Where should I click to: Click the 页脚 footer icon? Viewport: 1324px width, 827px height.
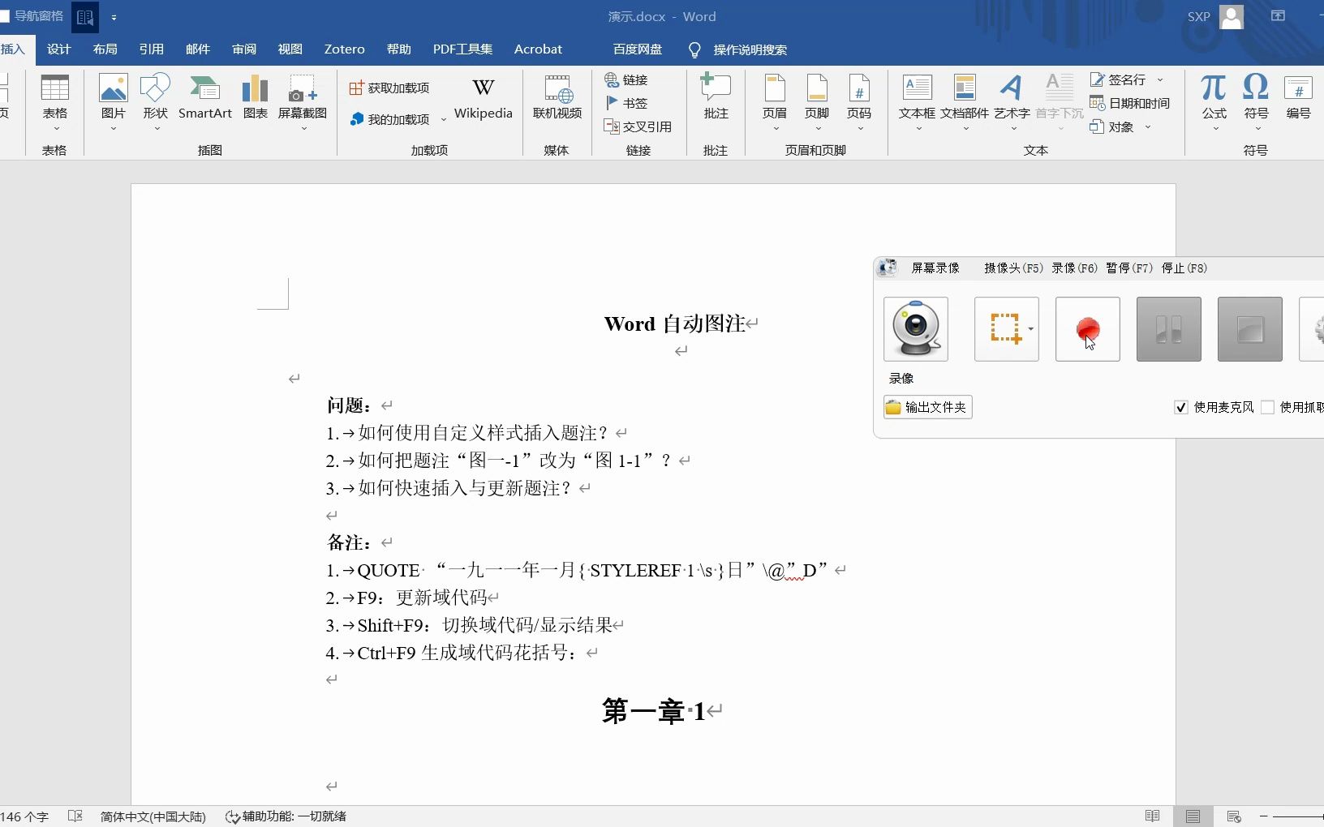(817, 88)
